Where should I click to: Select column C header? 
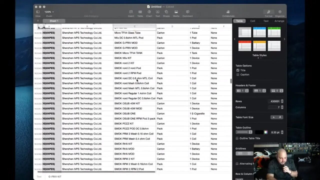point(134,26)
